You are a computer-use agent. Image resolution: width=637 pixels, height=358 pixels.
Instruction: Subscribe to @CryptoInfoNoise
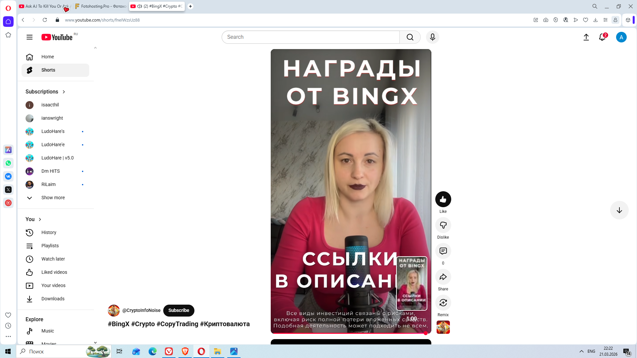pos(178,310)
